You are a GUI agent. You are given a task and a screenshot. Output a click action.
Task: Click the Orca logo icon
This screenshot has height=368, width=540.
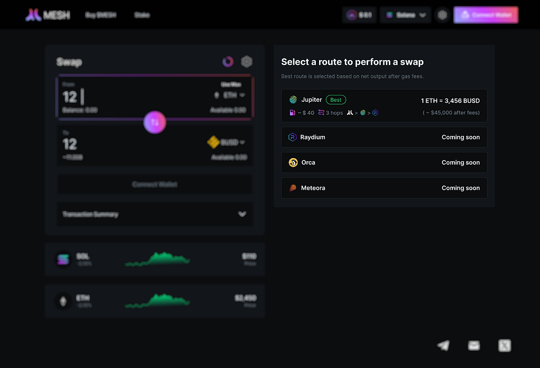coord(293,162)
